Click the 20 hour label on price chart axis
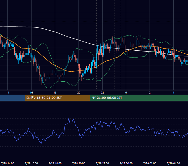Image resolution: width=188 pixels, height=166 pixels. click(x=79, y=93)
